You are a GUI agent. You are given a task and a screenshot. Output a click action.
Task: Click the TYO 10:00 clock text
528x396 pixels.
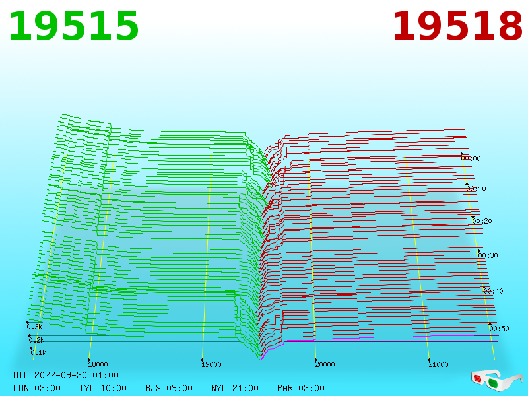click(103, 388)
